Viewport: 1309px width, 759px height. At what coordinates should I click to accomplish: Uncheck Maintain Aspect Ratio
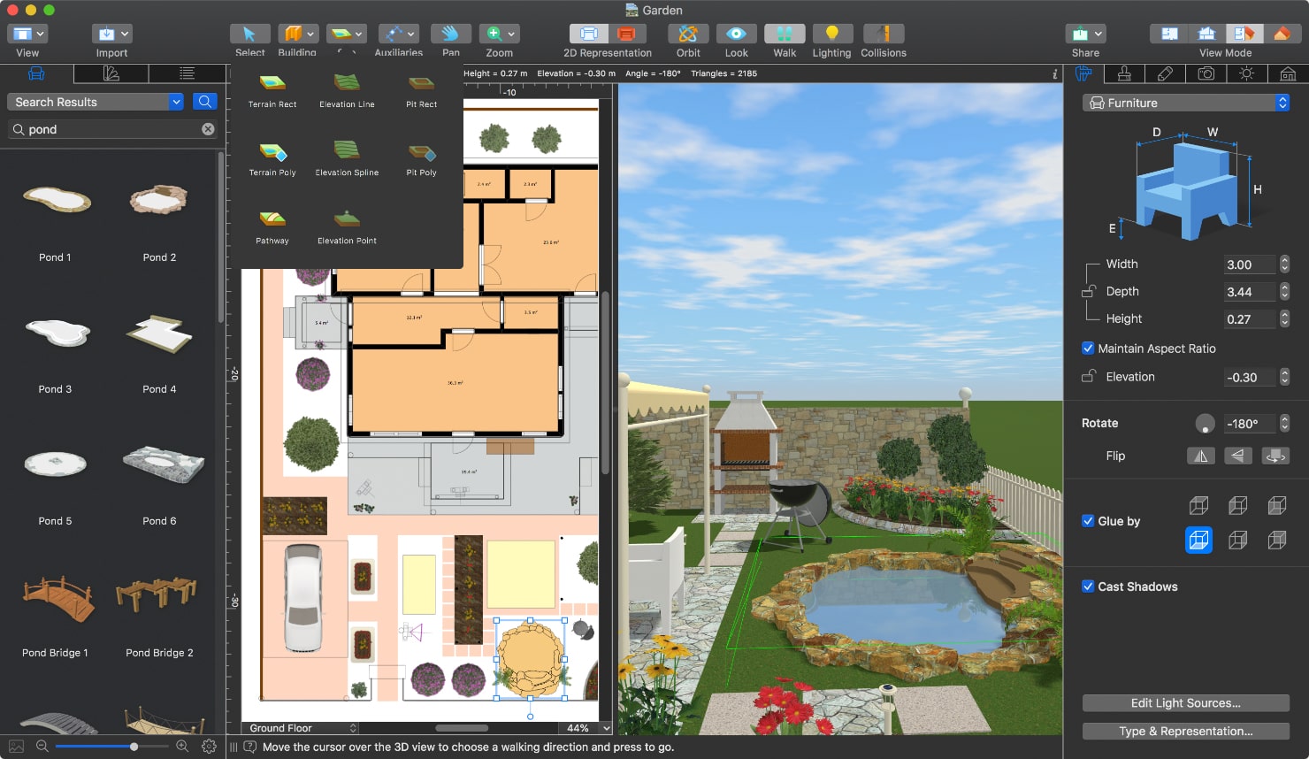1088,349
